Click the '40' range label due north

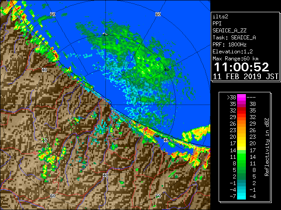105,35
